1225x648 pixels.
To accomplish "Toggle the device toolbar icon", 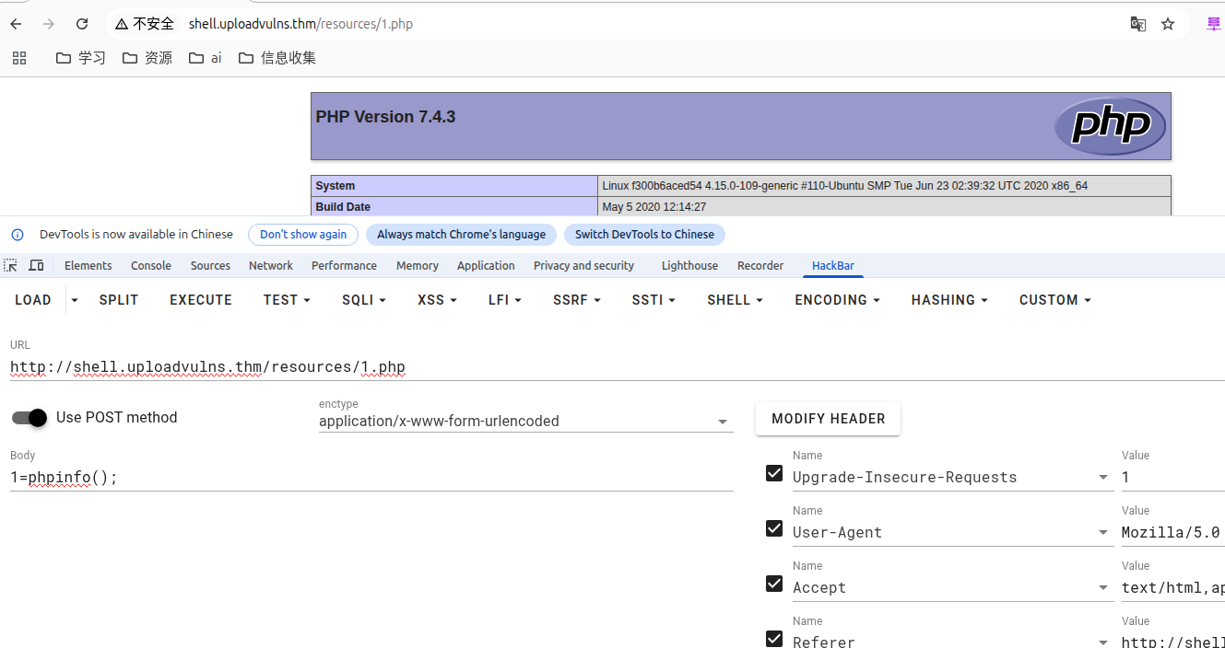I will [x=36, y=265].
